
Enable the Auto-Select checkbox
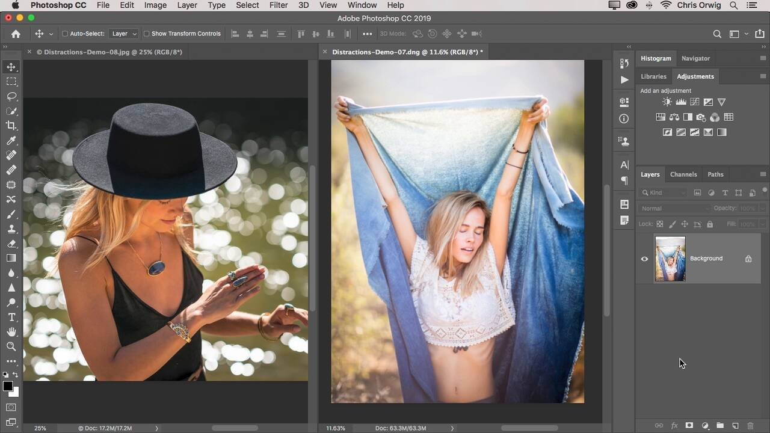click(x=65, y=34)
